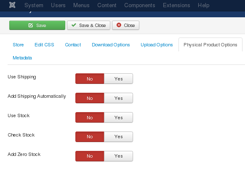Switch to the Store tab
This screenshot has width=245, height=169.
coord(18,45)
